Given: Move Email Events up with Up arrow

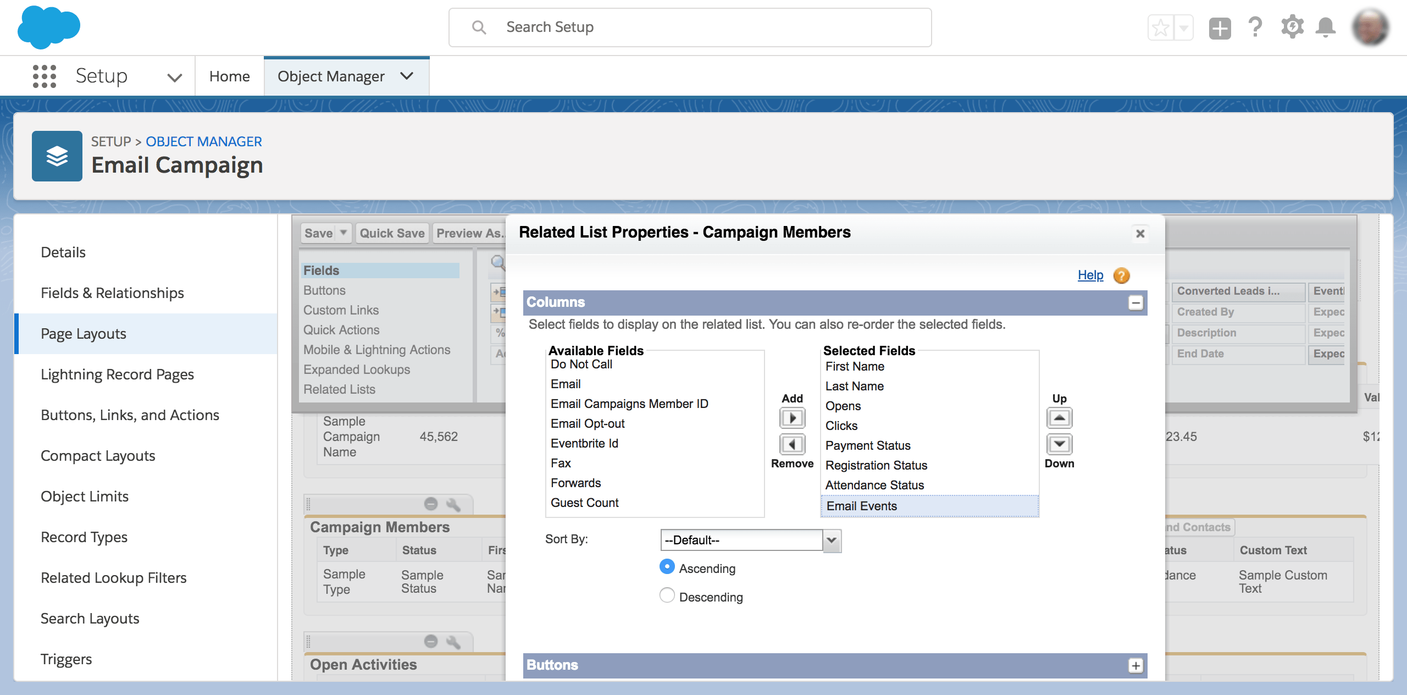Looking at the screenshot, I should (1060, 418).
